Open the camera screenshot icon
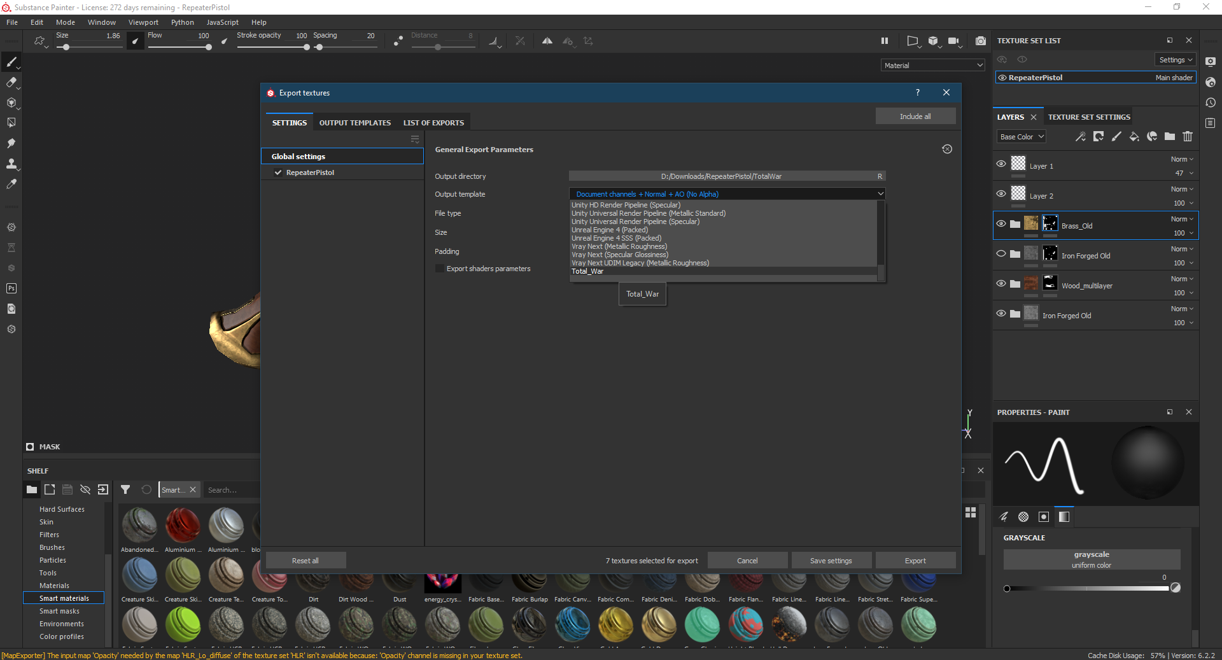Screen dimensions: 1222x660 coord(981,41)
